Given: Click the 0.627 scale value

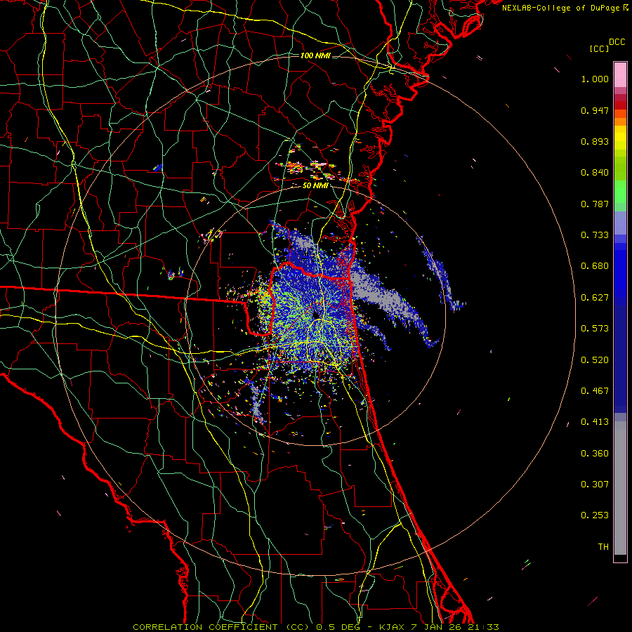Looking at the screenshot, I should (595, 298).
